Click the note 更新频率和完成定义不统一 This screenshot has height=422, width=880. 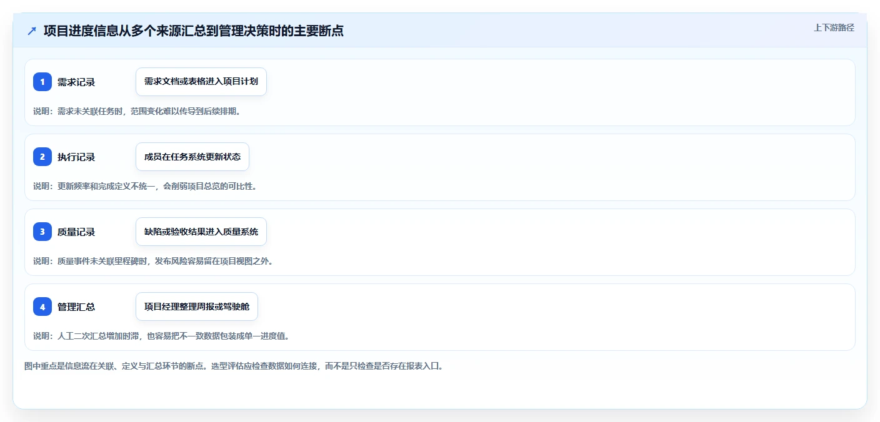point(106,186)
